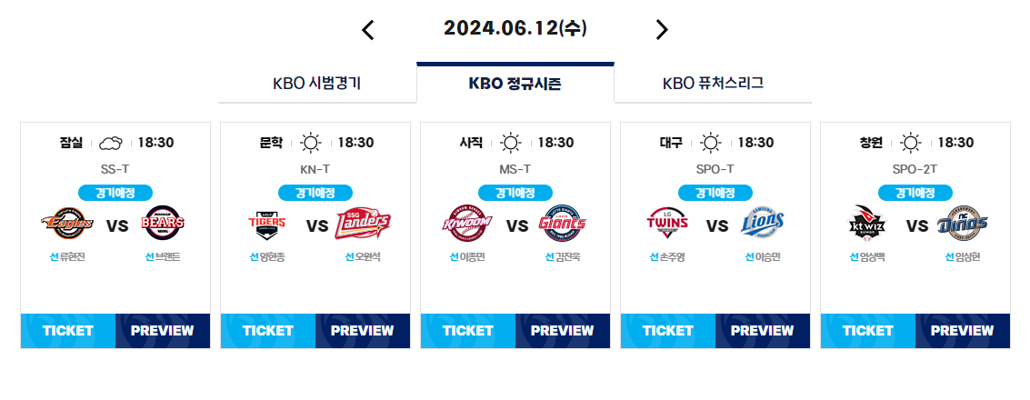This screenshot has height=400, width=1030.
Task: Click the NC Dinos team logo
Action: point(963,225)
